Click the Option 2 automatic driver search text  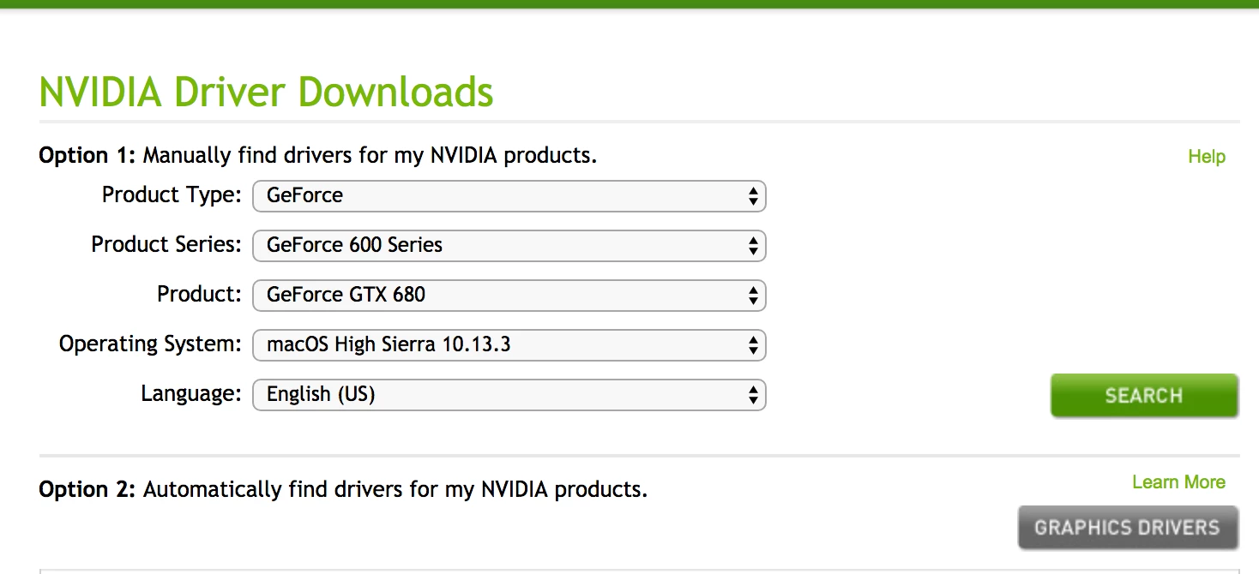[x=343, y=490]
